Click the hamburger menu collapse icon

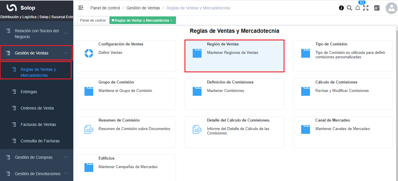pyautogui.click(x=81, y=8)
